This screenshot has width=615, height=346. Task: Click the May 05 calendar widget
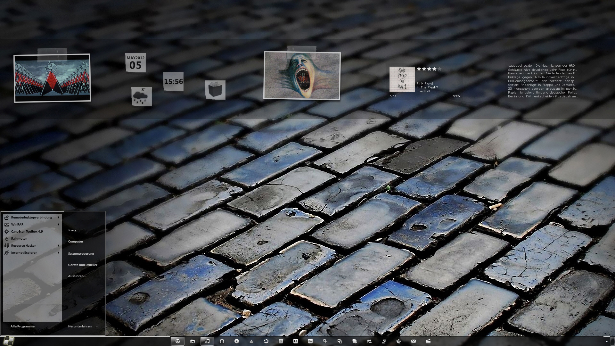click(x=135, y=63)
